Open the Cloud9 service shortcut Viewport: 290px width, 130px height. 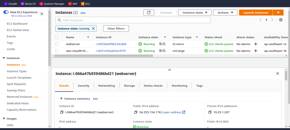tap(10, 3)
